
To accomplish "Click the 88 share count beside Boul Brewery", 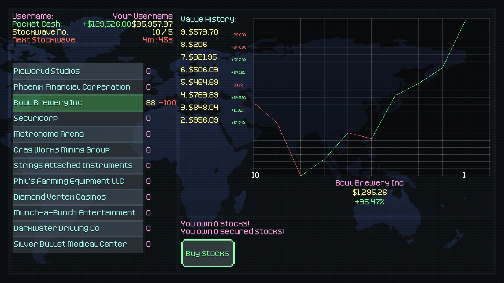I will (151, 103).
